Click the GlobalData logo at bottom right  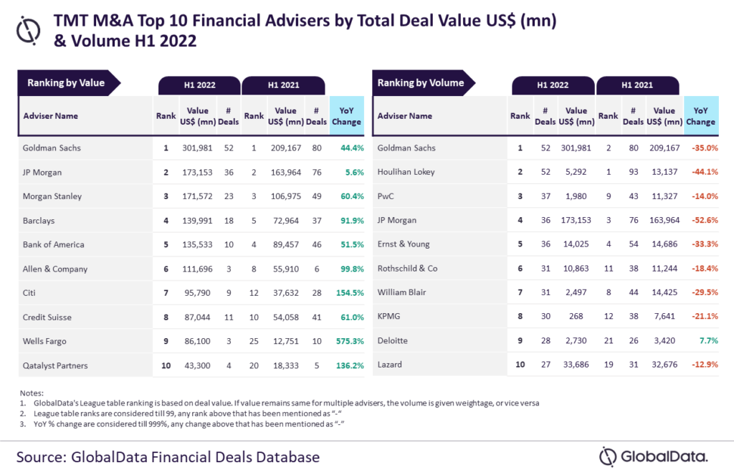tap(653, 456)
